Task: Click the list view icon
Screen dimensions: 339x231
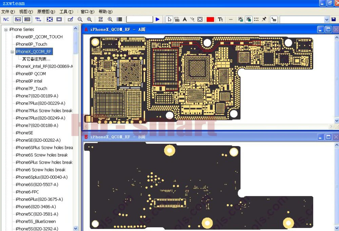Action: coord(119,19)
